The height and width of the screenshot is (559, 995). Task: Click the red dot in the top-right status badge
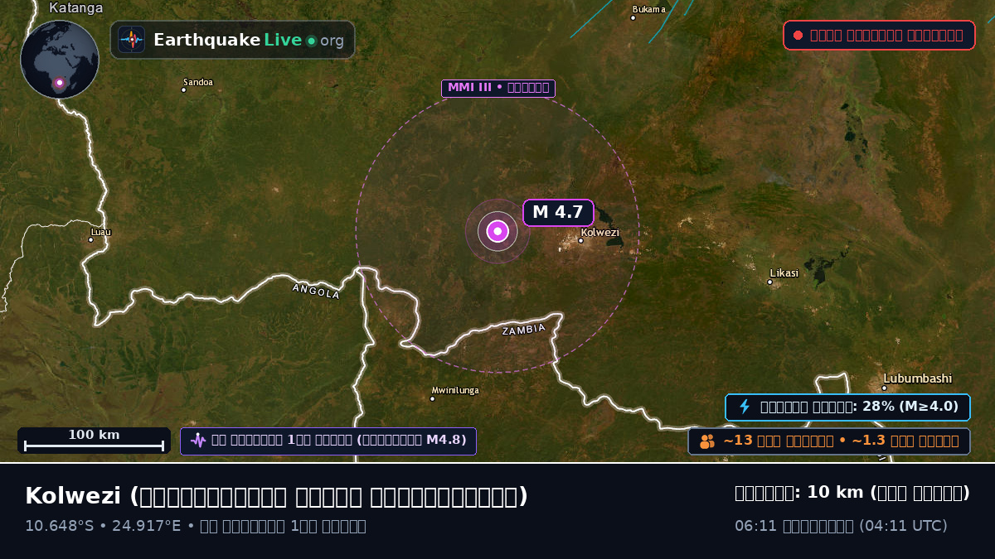[x=798, y=36]
